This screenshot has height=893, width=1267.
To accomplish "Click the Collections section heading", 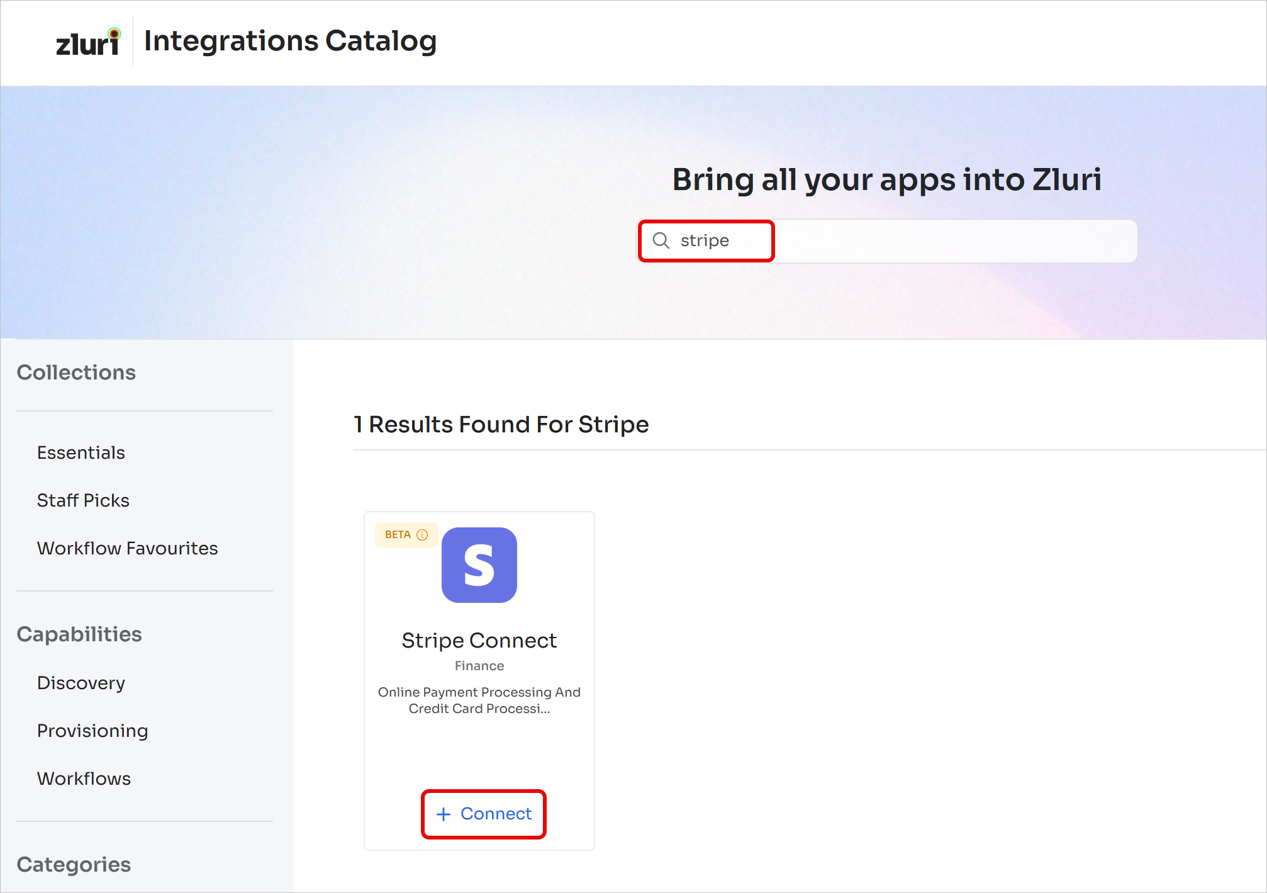I will point(76,373).
